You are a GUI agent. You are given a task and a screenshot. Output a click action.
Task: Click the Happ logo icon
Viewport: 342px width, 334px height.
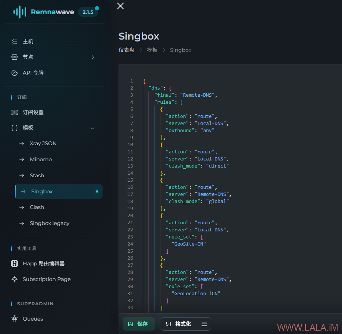(15, 263)
